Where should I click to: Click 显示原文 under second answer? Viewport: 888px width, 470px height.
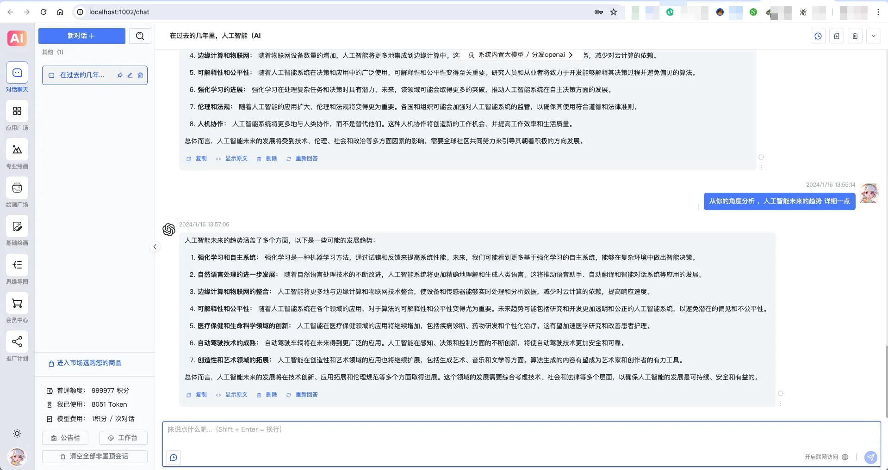pos(232,395)
